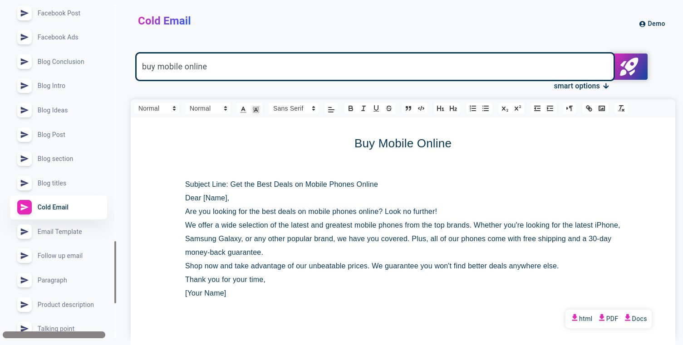Download the content as html
This screenshot has height=345, width=683.
(582, 318)
